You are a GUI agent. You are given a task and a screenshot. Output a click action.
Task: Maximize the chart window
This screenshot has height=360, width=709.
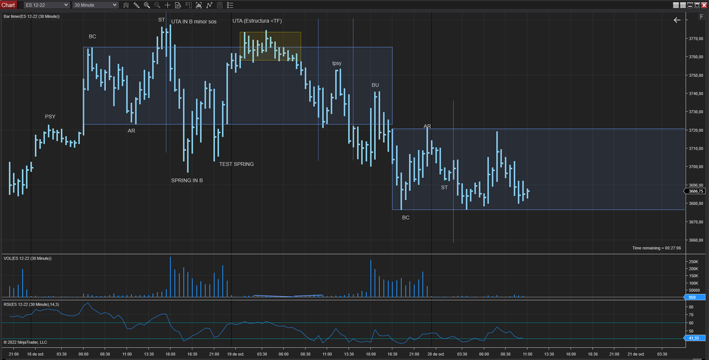coord(697,5)
